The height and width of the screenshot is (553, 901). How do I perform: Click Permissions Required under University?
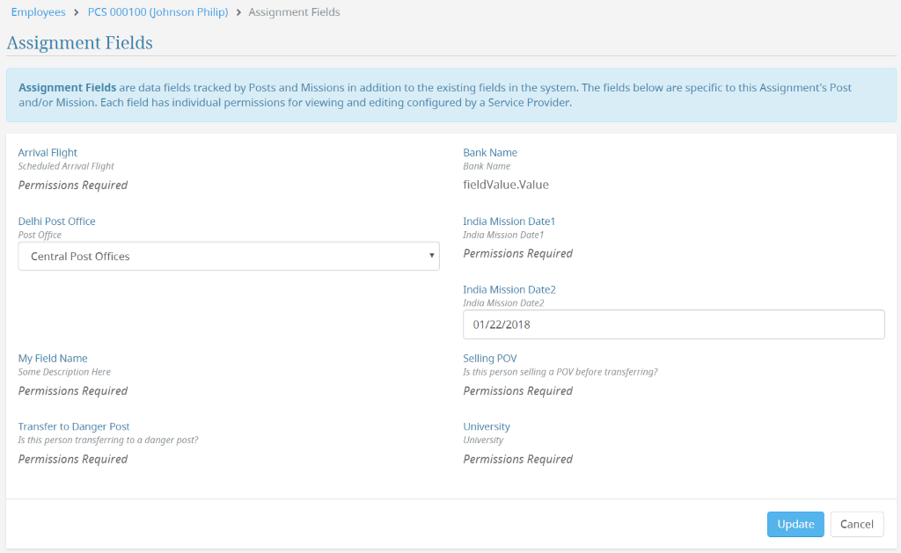click(517, 459)
